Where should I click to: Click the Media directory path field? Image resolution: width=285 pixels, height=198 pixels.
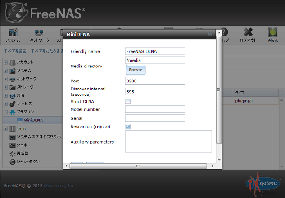[155, 60]
